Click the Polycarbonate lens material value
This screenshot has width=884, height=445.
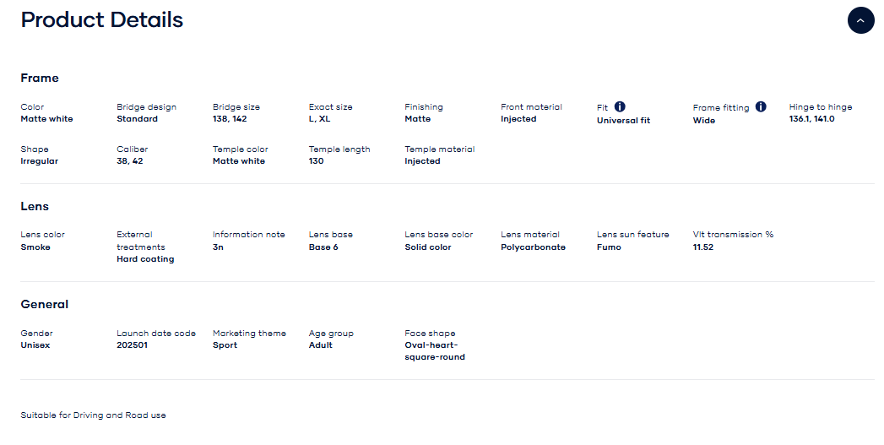533,247
